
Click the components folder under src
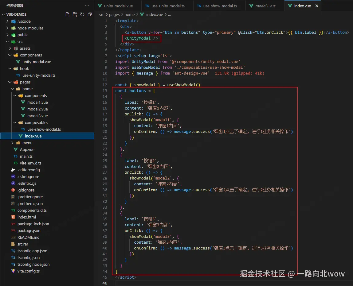tap(47, 55)
